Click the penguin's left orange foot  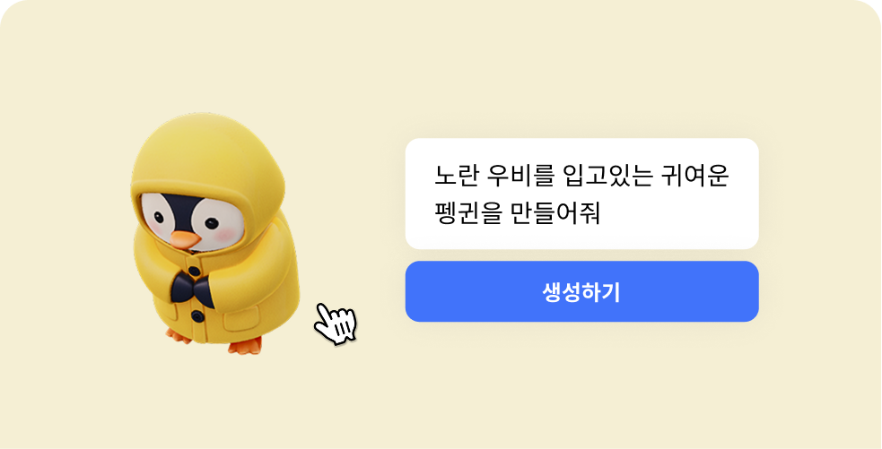[x=179, y=335]
